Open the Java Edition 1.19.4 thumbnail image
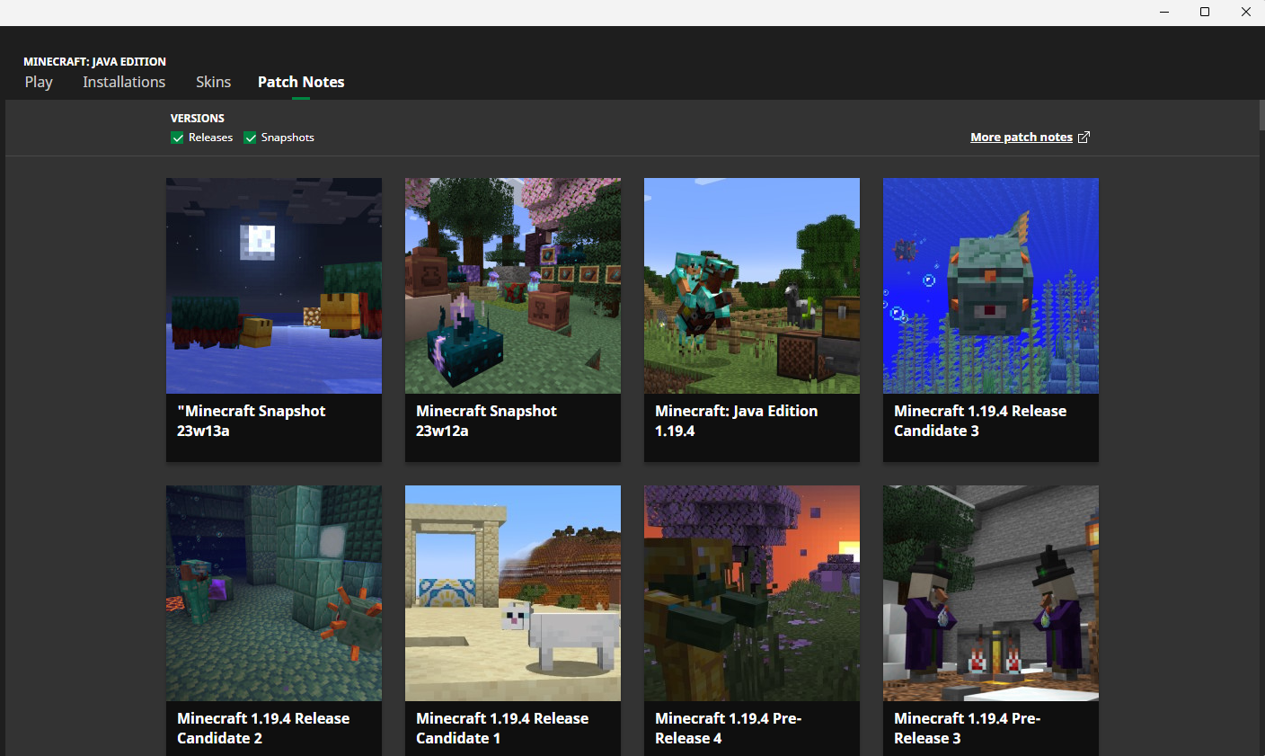1265x756 pixels. 752,286
